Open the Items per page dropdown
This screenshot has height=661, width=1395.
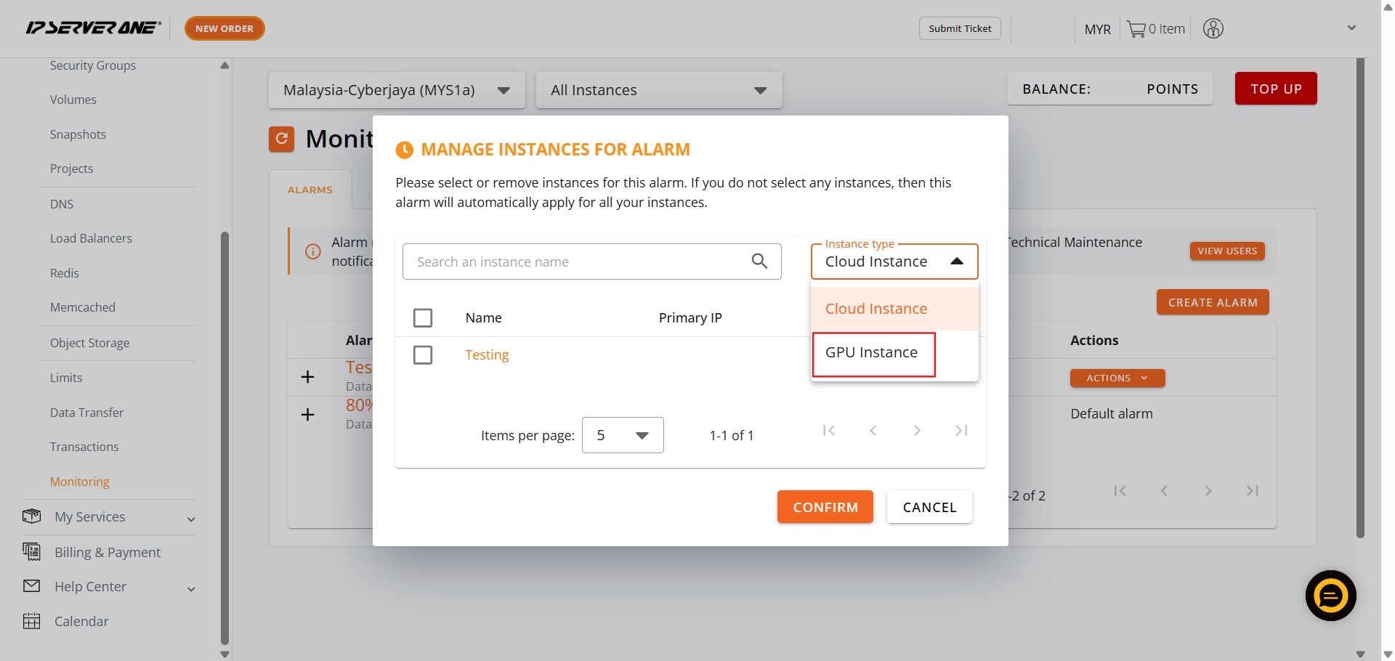coord(623,435)
